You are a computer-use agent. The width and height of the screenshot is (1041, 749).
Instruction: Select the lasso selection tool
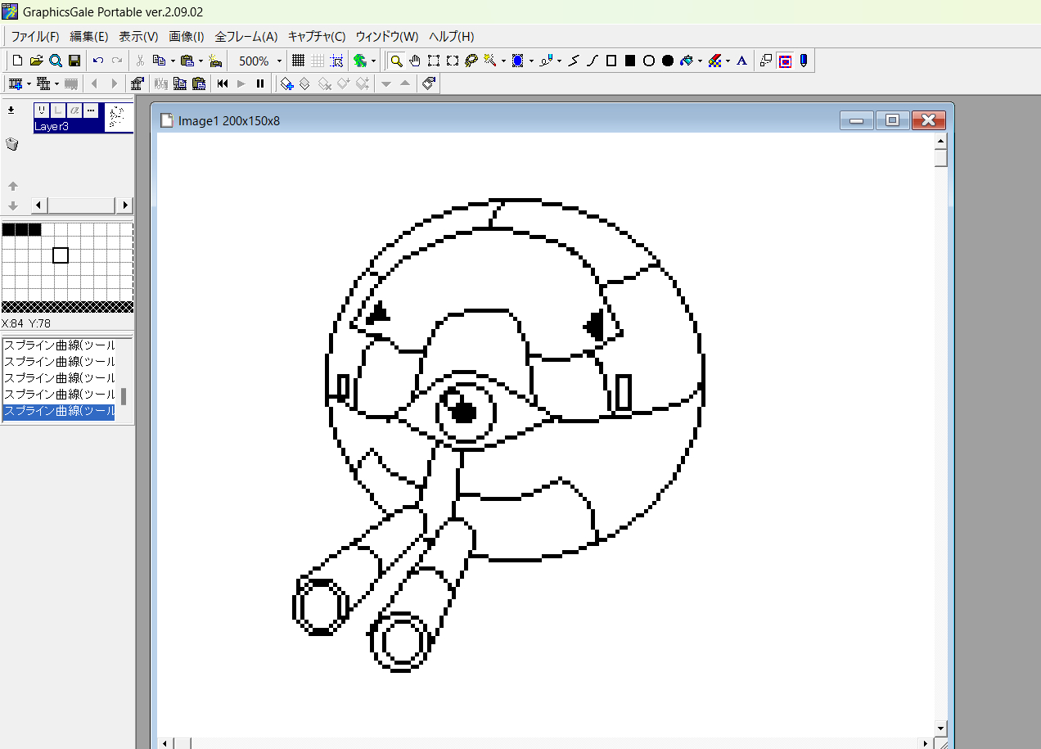(x=471, y=61)
